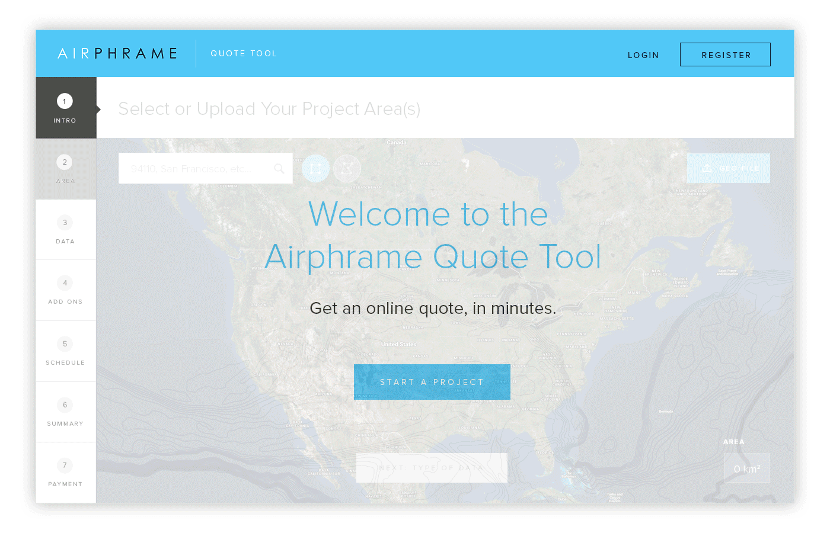This screenshot has width=830, height=533.
Task: Click 'Select or Upload Your Project Area(s)' title
Action: click(x=269, y=109)
